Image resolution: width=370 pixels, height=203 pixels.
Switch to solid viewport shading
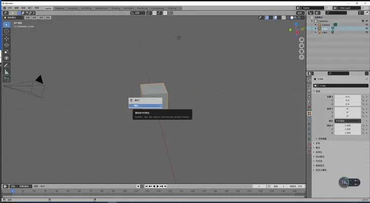pyautogui.click(x=292, y=17)
